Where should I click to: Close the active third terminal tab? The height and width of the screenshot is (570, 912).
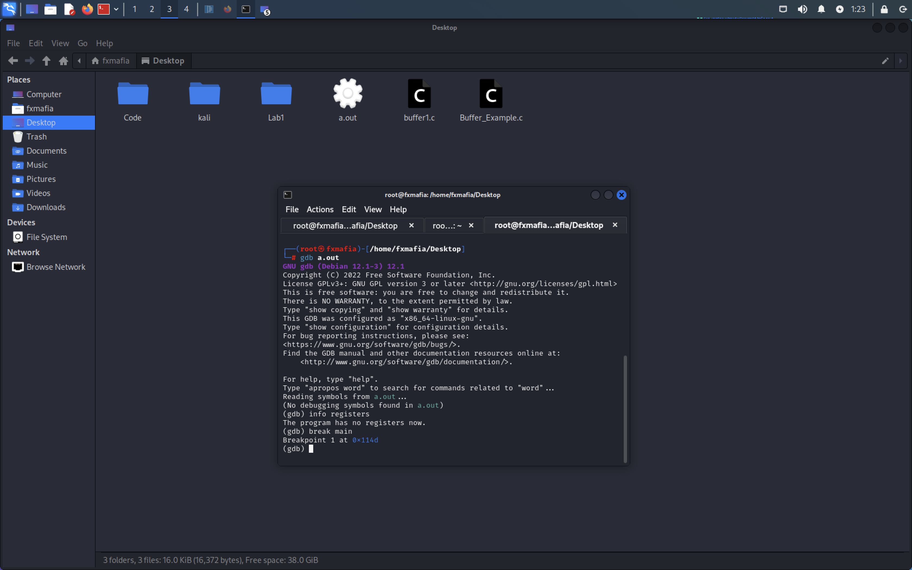(x=615, y=225)
